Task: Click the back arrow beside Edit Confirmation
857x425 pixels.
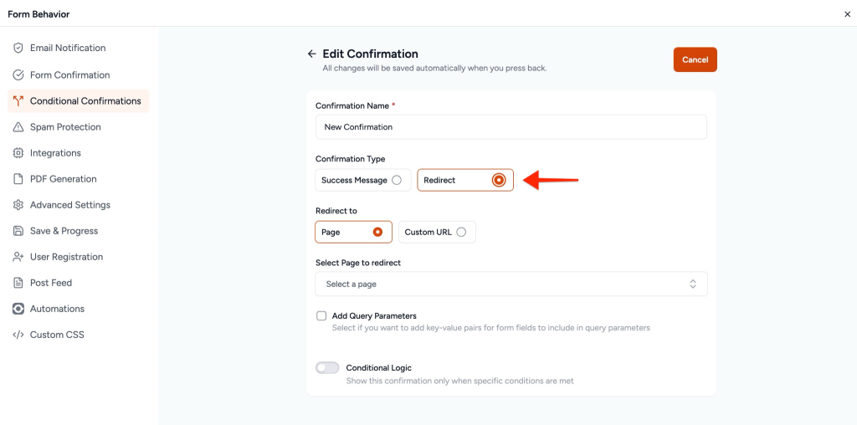Action: tap(312, 54)
